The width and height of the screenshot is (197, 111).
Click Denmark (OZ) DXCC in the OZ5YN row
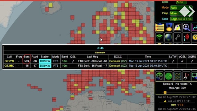click(118, 61)
